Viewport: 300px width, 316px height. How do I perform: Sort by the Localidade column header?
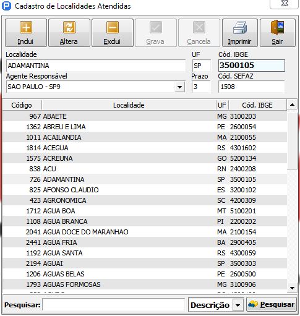click(129, 105)
